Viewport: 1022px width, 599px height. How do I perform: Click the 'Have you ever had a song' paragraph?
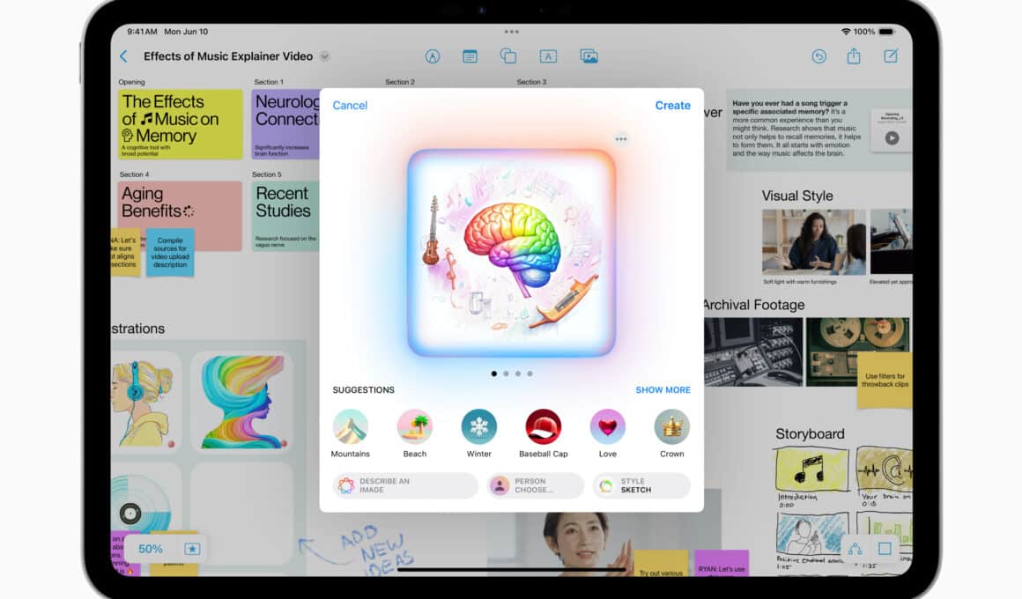pyautogui.click(x=796, y=129)
